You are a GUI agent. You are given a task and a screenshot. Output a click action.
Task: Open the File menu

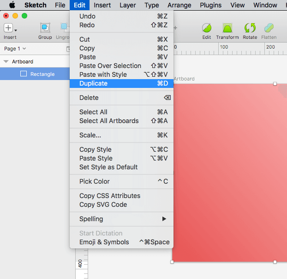click(60, 5)
